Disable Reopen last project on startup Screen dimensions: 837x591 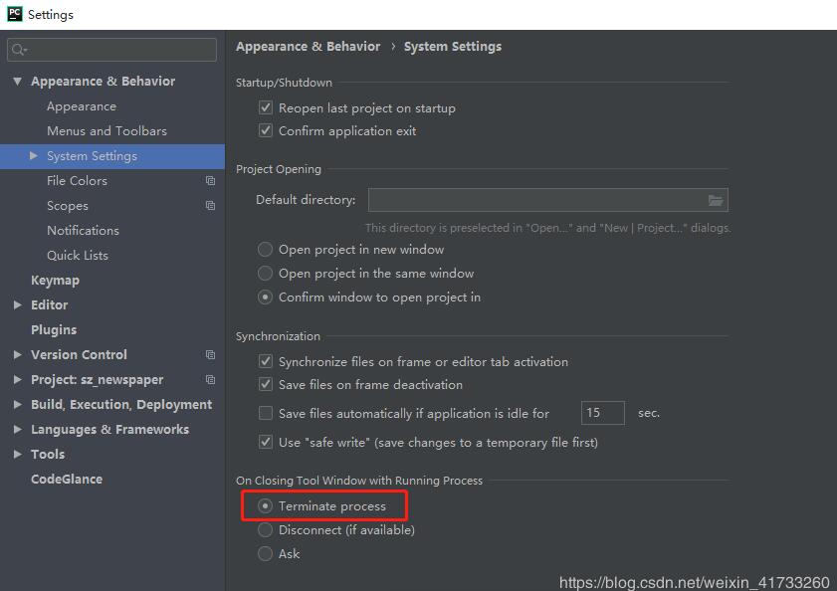click(266, 108)
